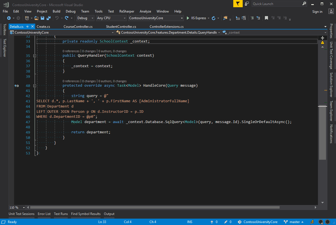Click the horizontal scrollbar thumb
336x225 pixels.
click(x=155, y=207)
